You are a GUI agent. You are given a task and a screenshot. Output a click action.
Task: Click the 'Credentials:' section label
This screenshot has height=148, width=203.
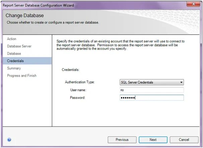(x=71, y=70)
